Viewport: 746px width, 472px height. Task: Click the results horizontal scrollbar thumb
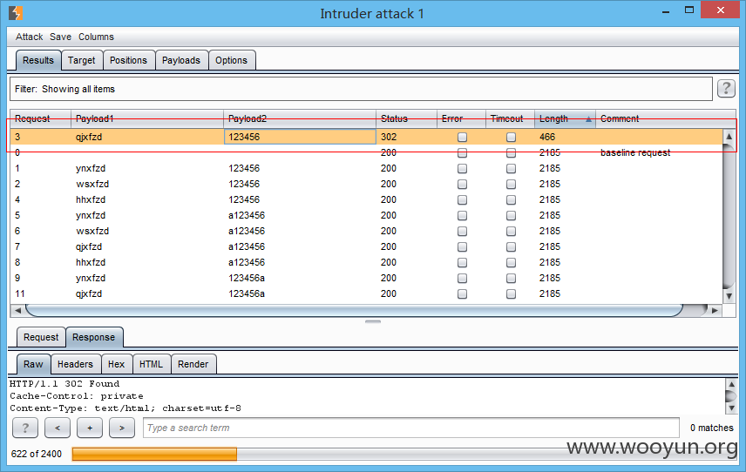[x=355, y=310]
